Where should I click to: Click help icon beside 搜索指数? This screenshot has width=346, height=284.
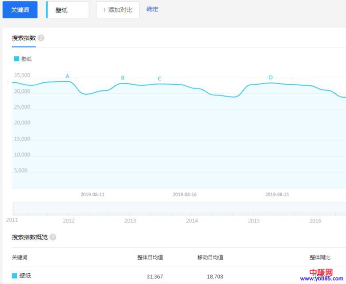tap(41, 38)
